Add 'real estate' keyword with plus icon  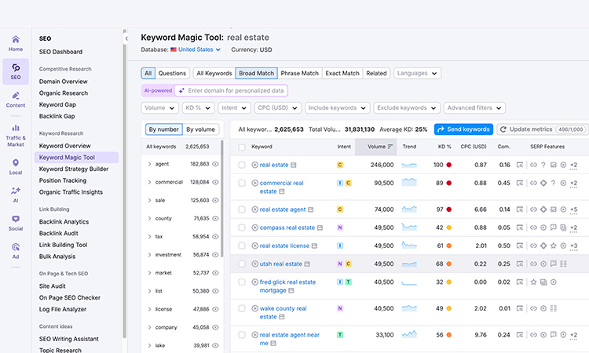coord(254,165)
